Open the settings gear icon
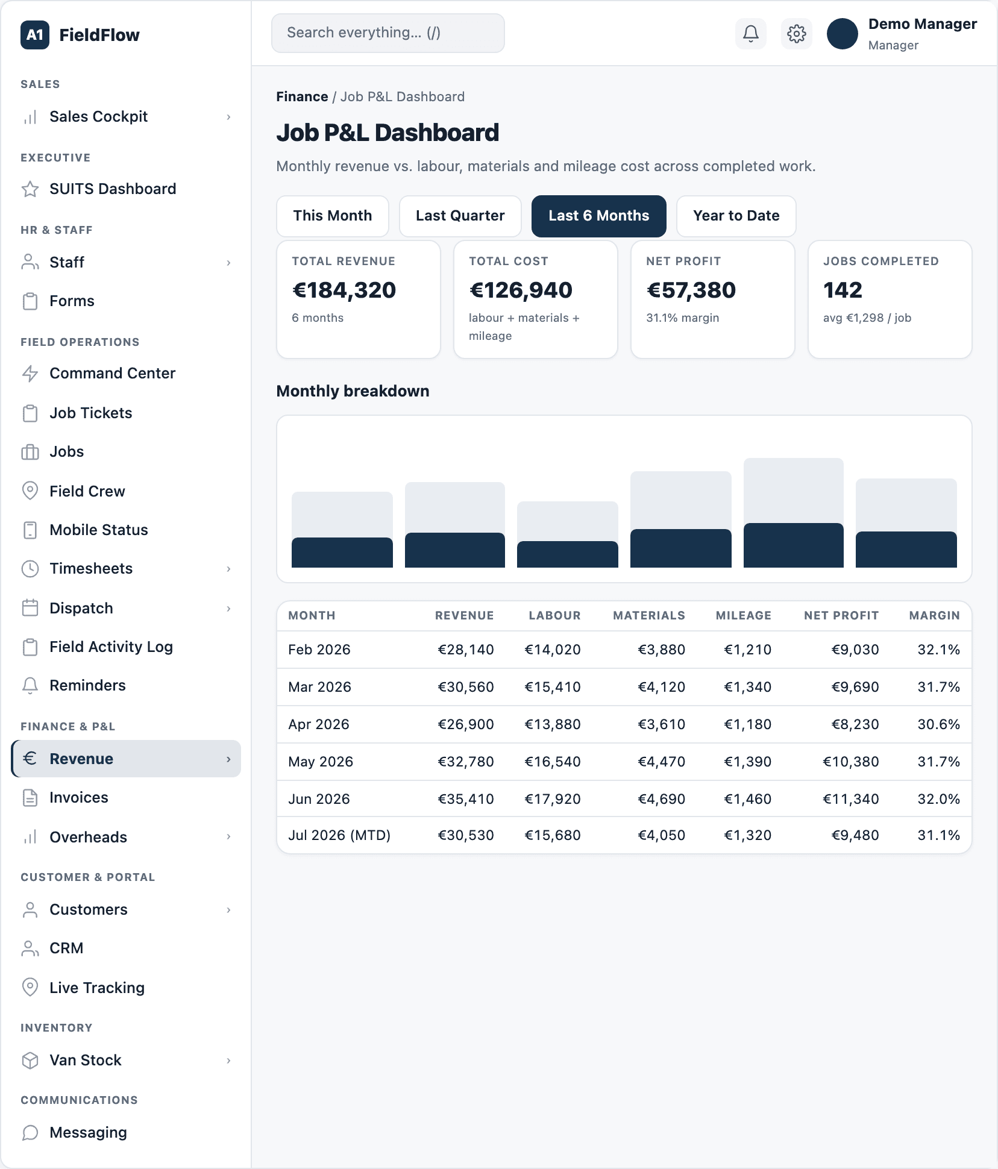 pos(797,34)
